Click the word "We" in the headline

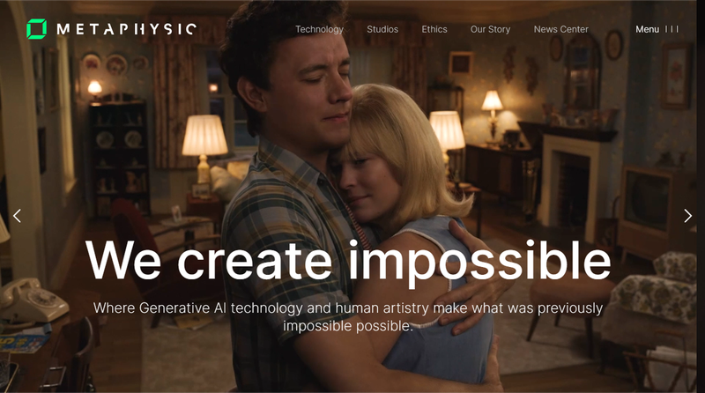pyautogui.click(x=123, y=260)
